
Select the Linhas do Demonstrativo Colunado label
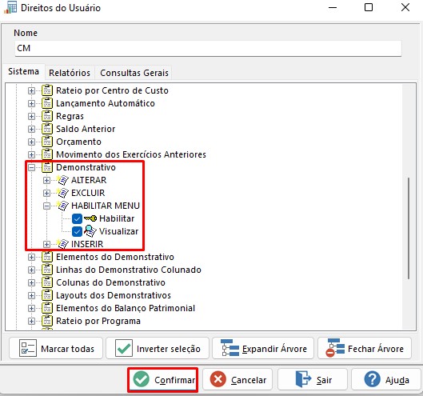tap(129, 270)
